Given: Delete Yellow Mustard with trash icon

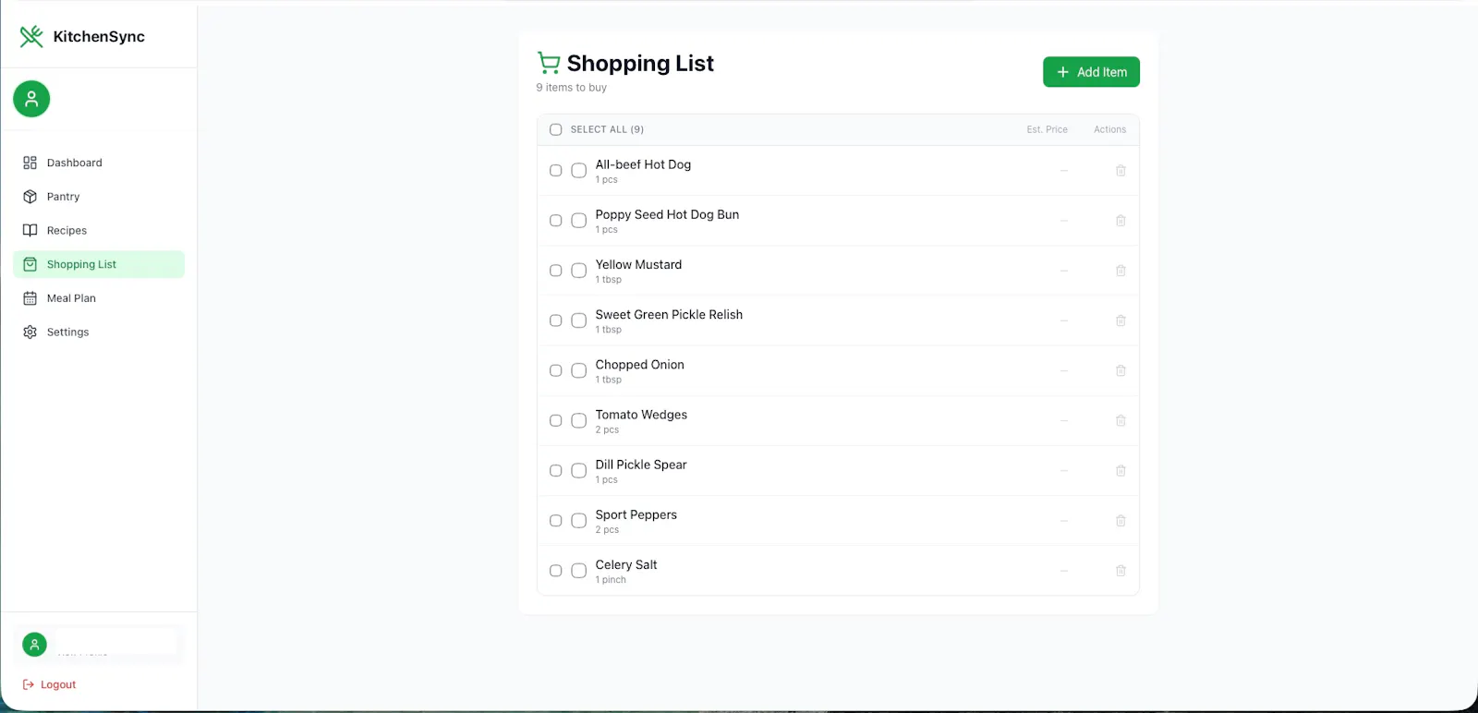Looking at the screenshot, I should click(1121, 271).
